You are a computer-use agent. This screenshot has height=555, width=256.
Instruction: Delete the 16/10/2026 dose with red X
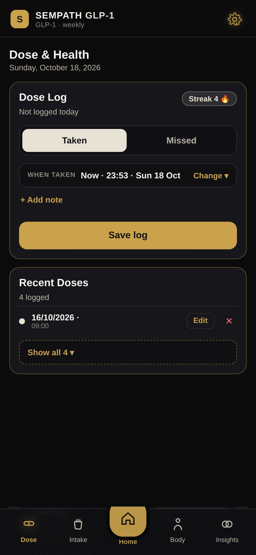pyautogui.click(x=229, y=321)
